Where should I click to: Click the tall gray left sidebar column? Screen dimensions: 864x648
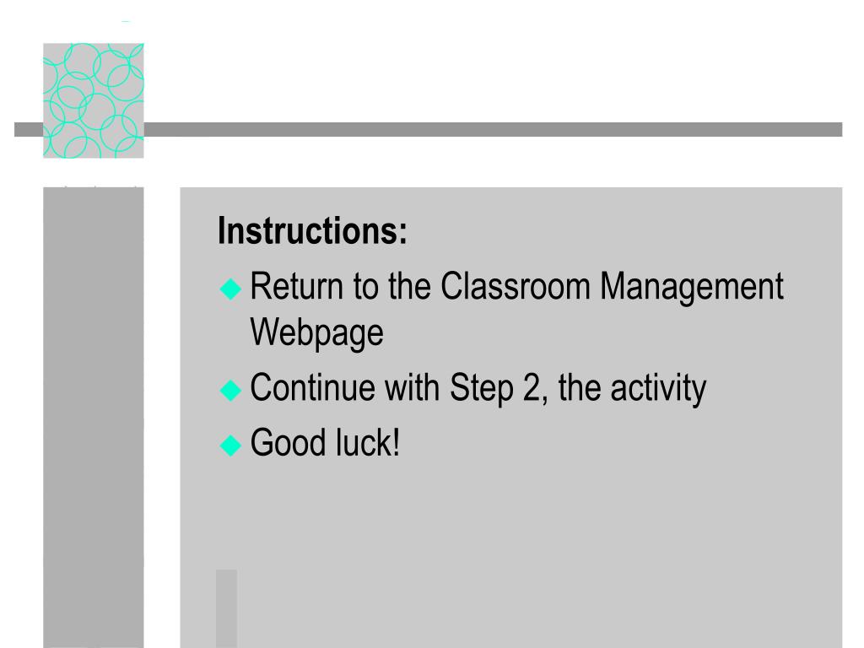pyautogui.click(x=94, y=417)
